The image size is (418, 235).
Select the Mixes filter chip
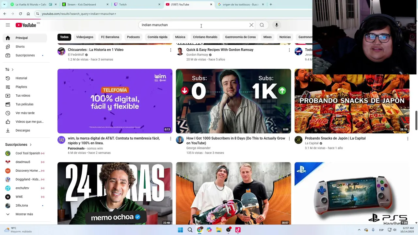coord(267,37)
